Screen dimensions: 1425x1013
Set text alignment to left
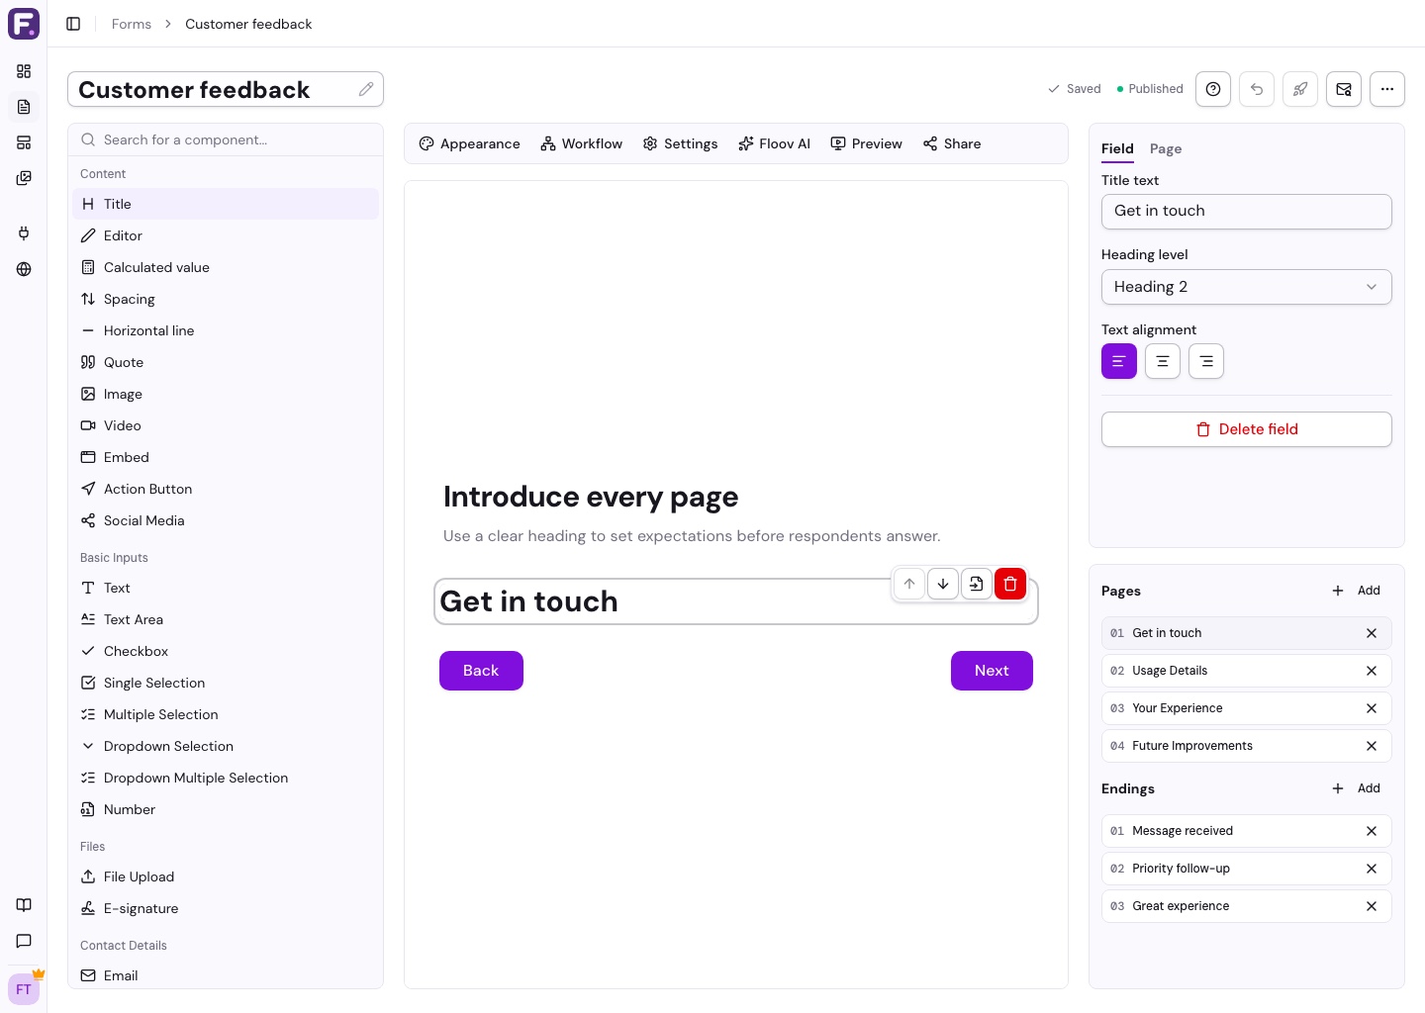click(1119, 361)
